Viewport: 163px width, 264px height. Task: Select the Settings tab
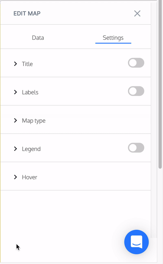[x=113, y=37]
